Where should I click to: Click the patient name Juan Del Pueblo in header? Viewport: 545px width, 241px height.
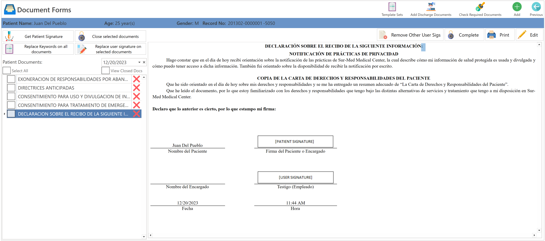tap(50, 23)
